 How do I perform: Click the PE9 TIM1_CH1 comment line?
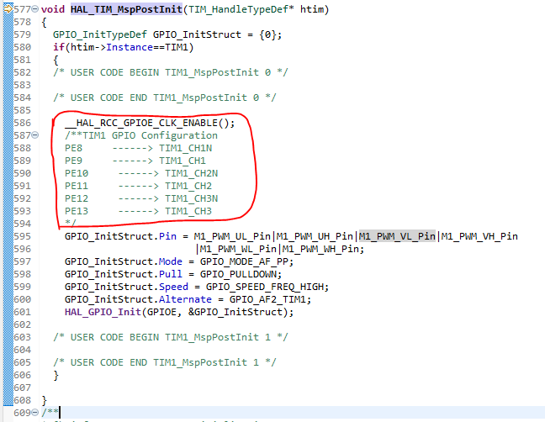pos(135,161)
